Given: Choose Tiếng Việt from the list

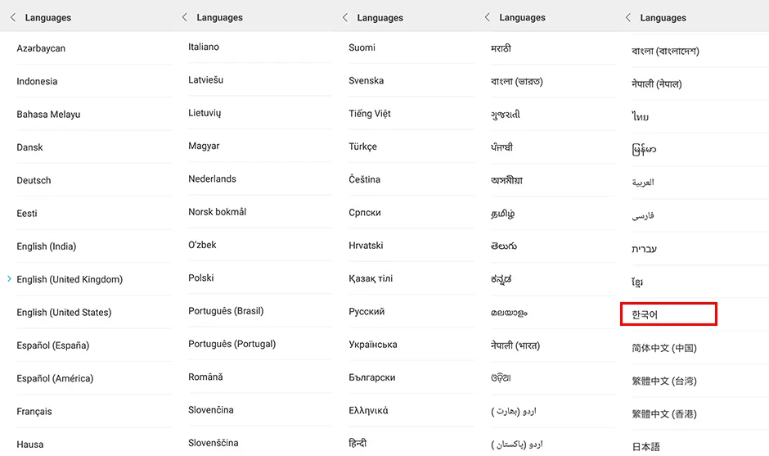Looking at the screenshot, I should tap(411, 114).
